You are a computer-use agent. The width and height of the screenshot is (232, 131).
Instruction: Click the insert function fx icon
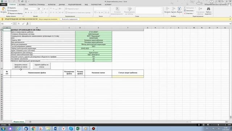click(x=28, y=24)
